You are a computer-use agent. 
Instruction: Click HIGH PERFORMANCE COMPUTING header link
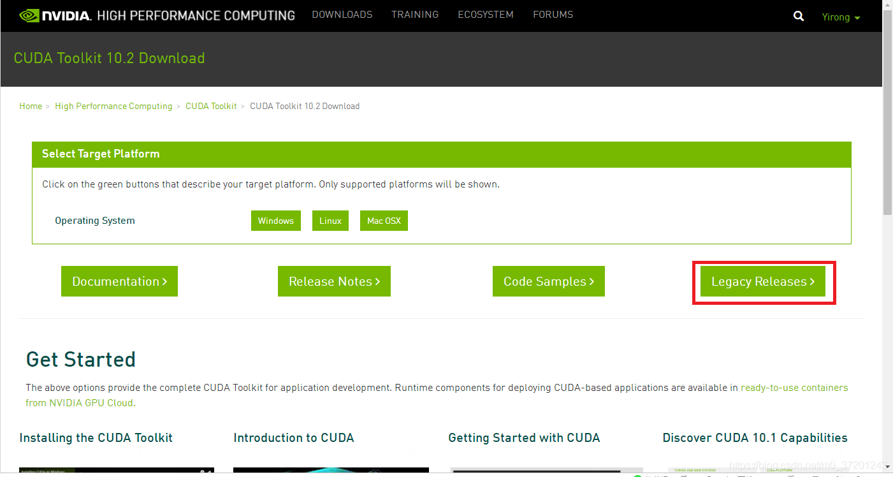(x=196, y=15)
